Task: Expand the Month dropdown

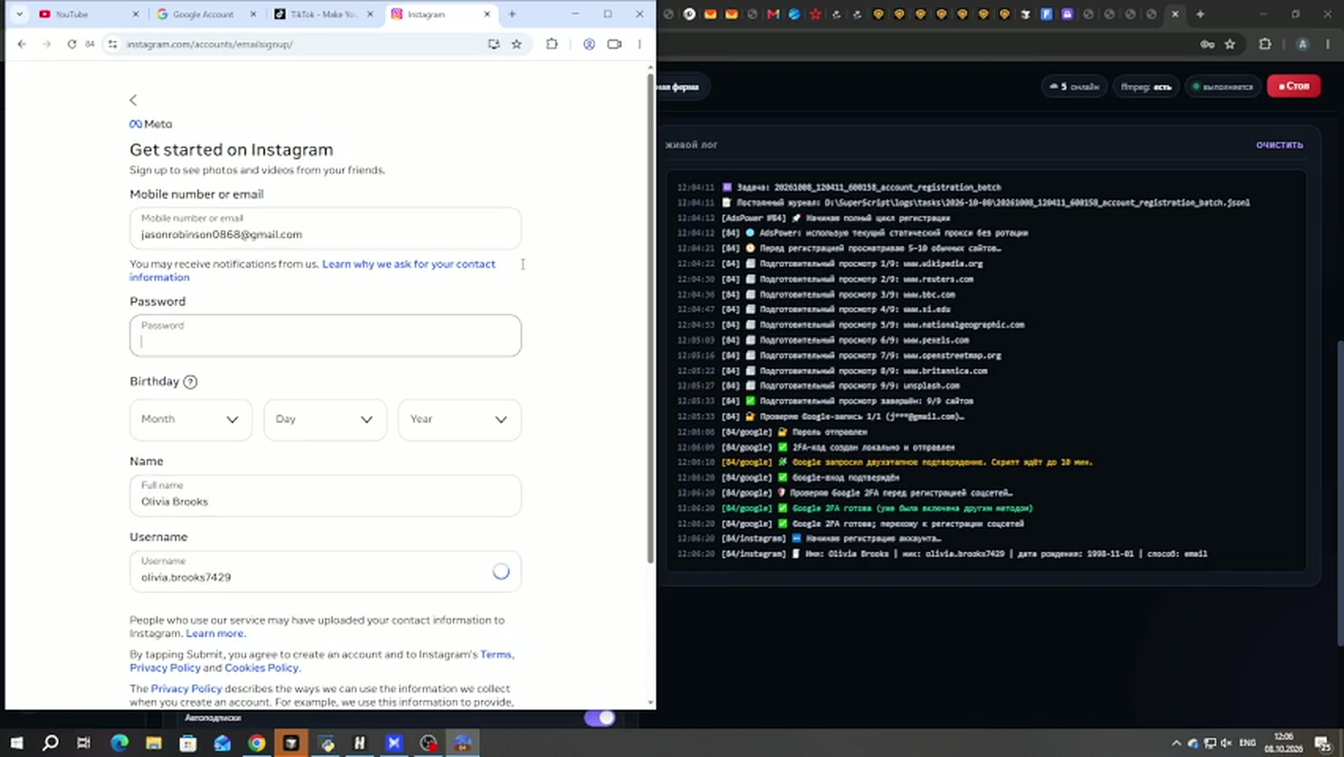Action: coord(191,420)
